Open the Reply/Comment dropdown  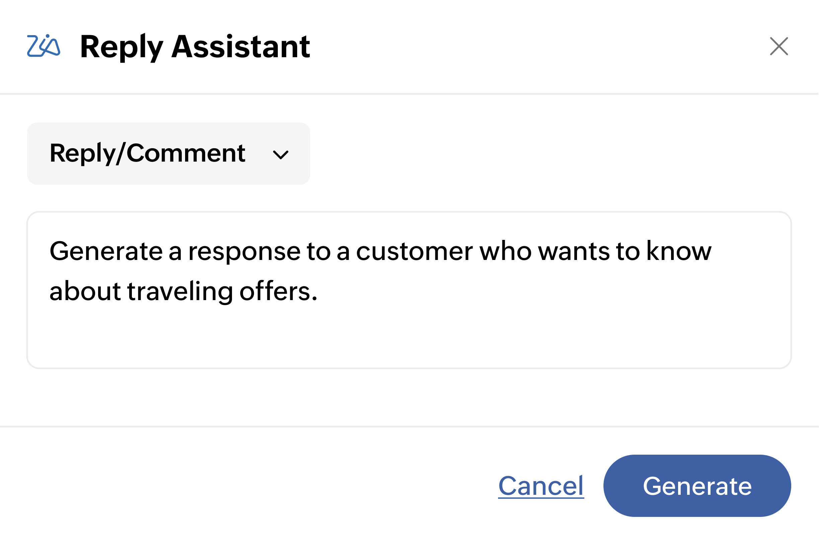[168, 153]
